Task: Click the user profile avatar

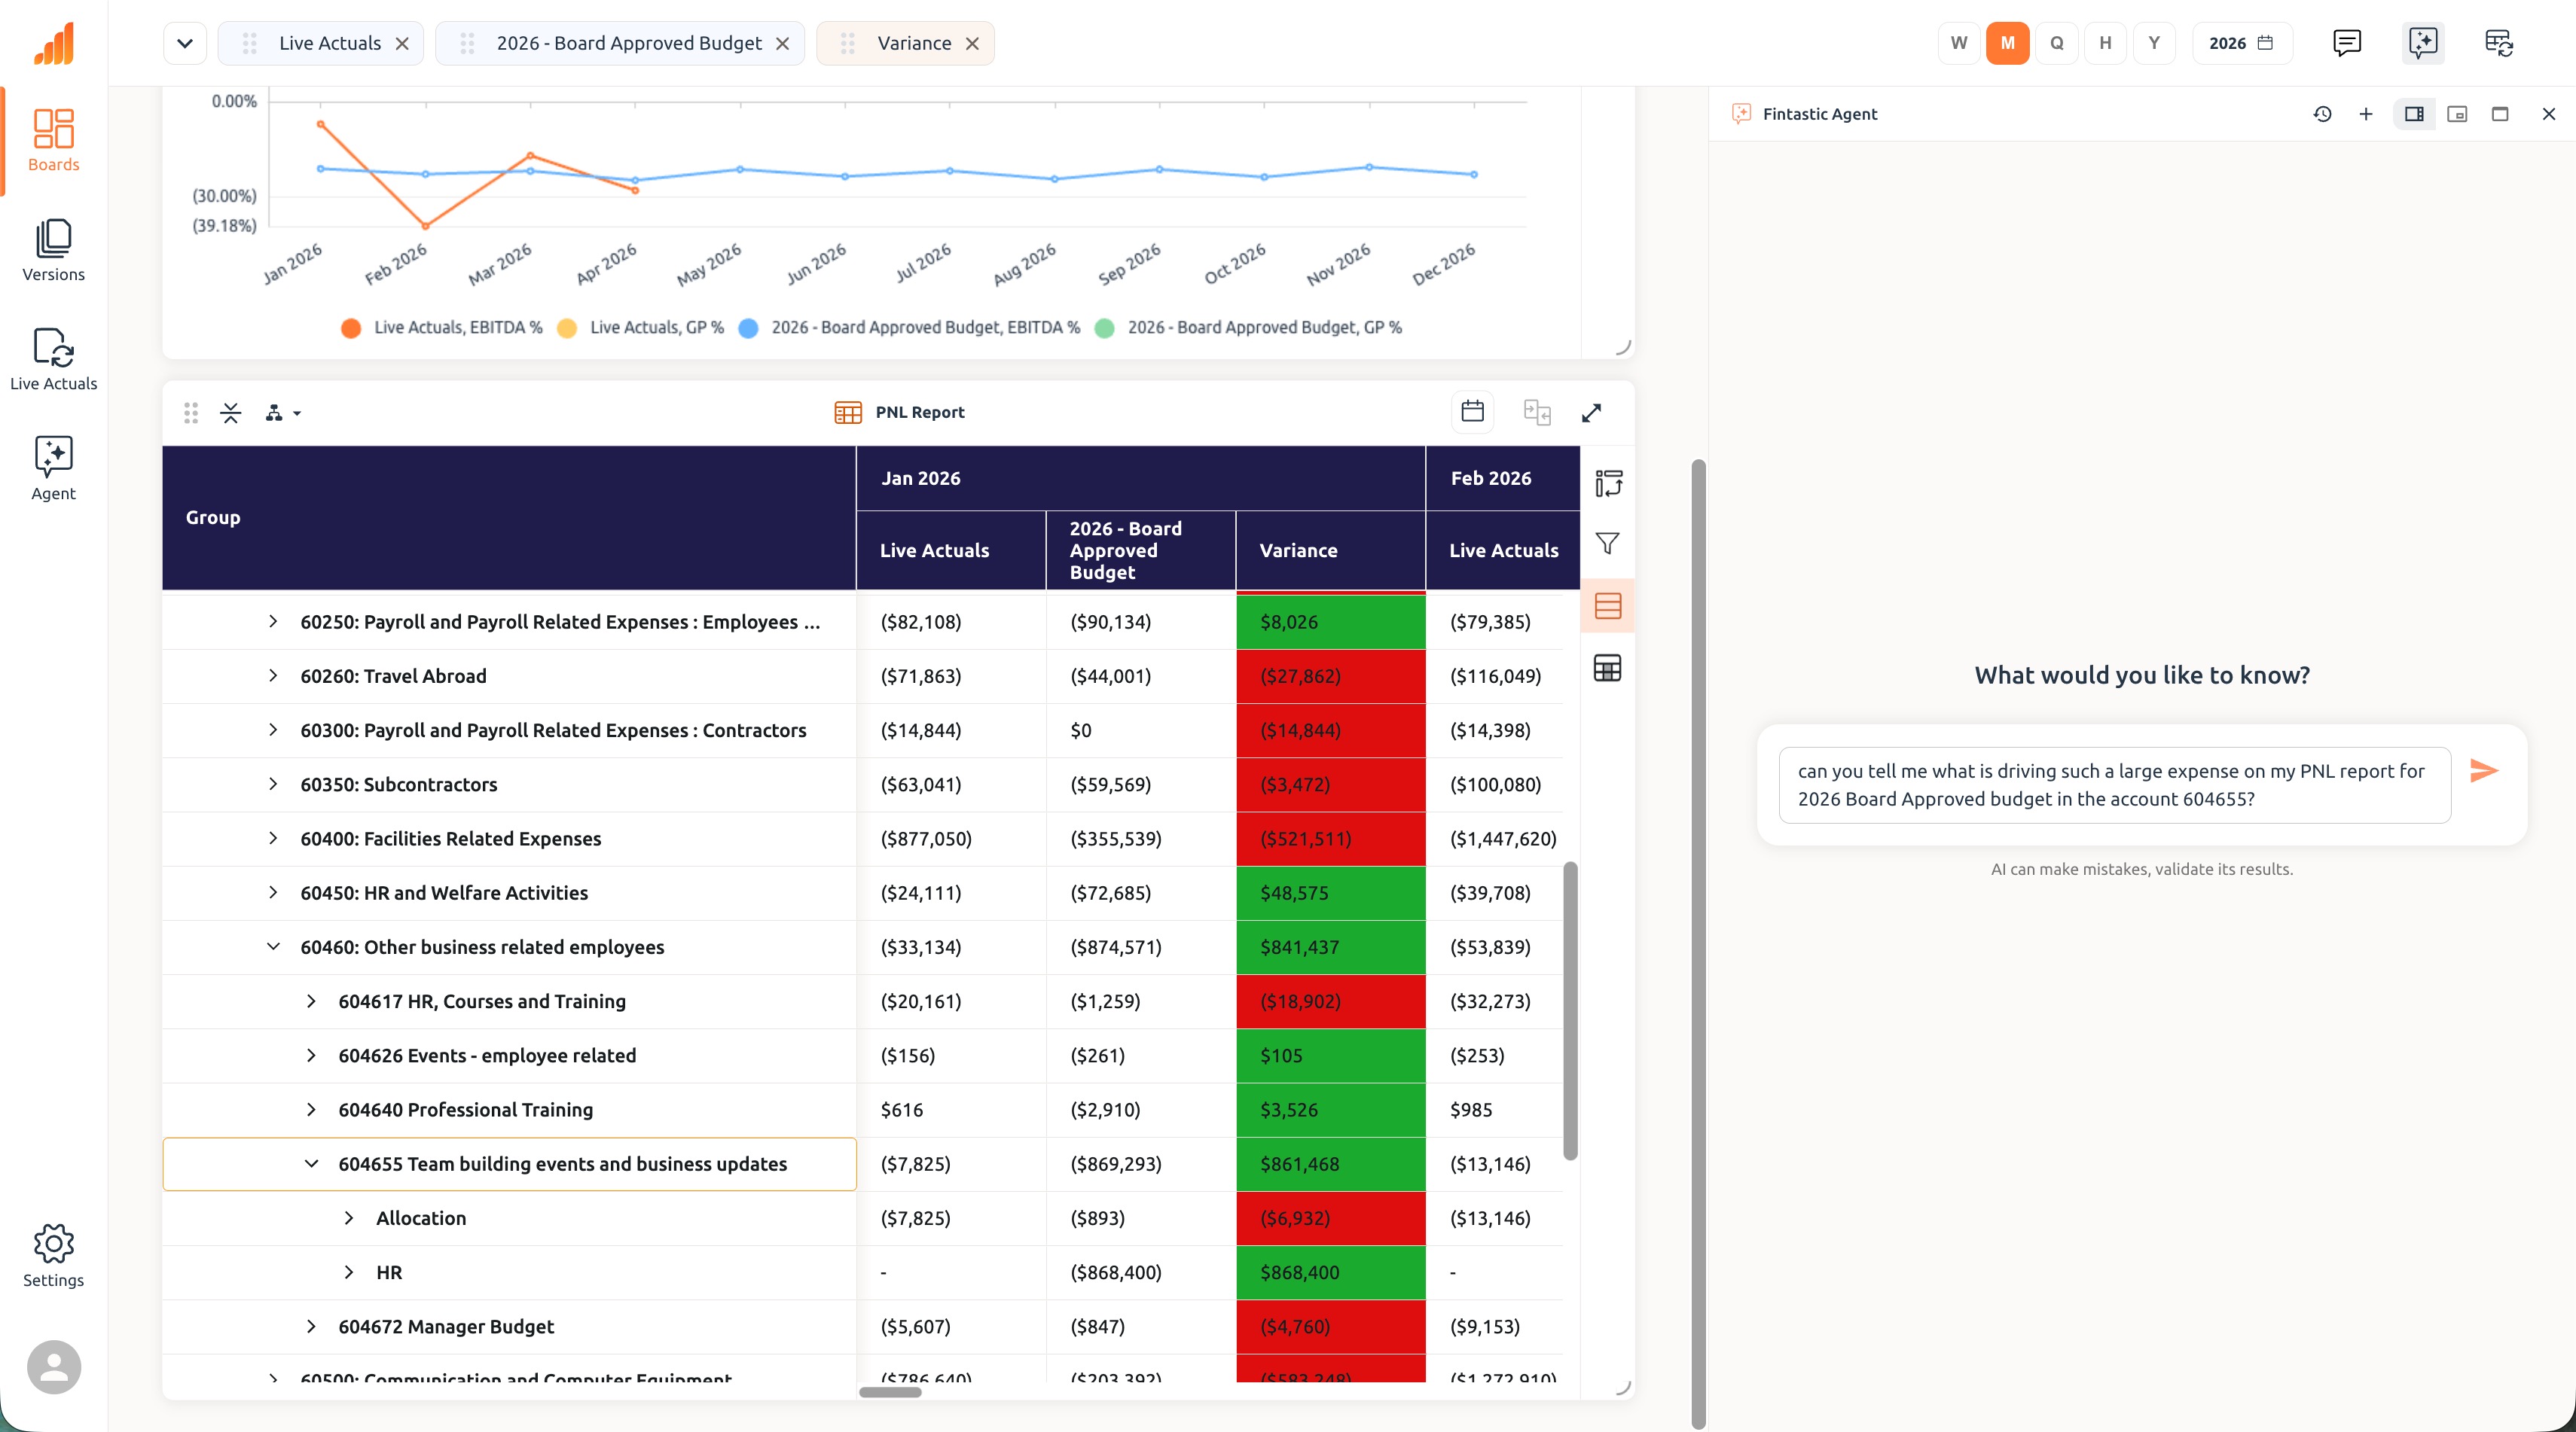Action: (x=53, y=1366)
